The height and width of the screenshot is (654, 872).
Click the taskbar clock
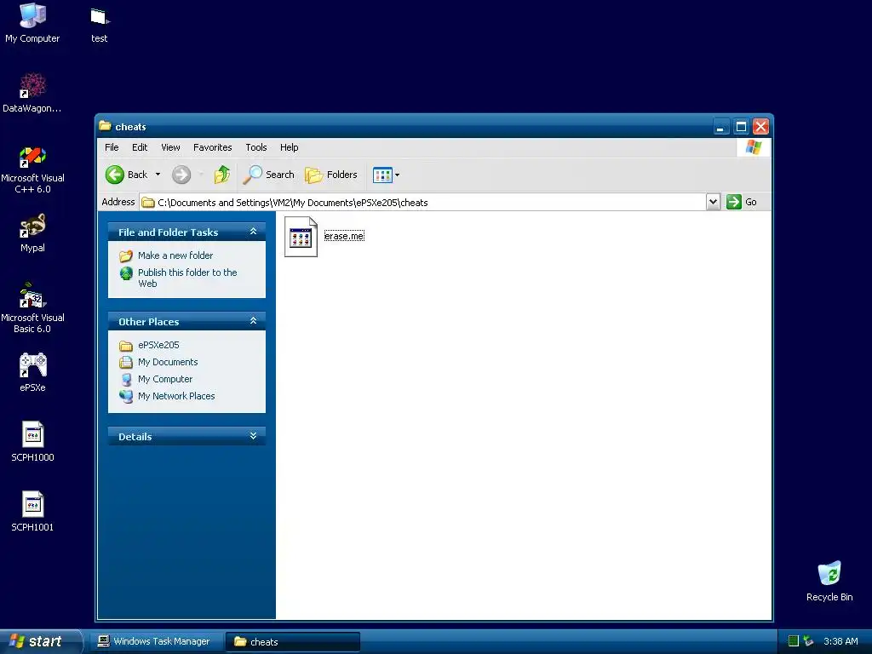click(840, 641)
